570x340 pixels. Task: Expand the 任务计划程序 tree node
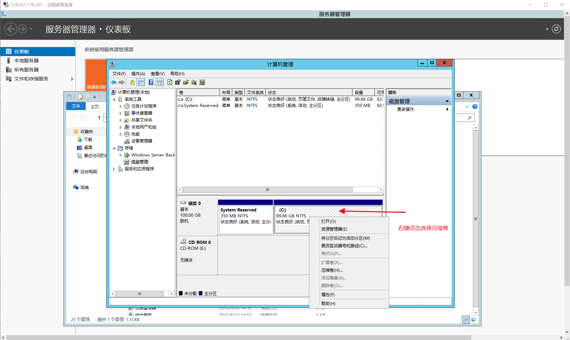tap(121, 106)
